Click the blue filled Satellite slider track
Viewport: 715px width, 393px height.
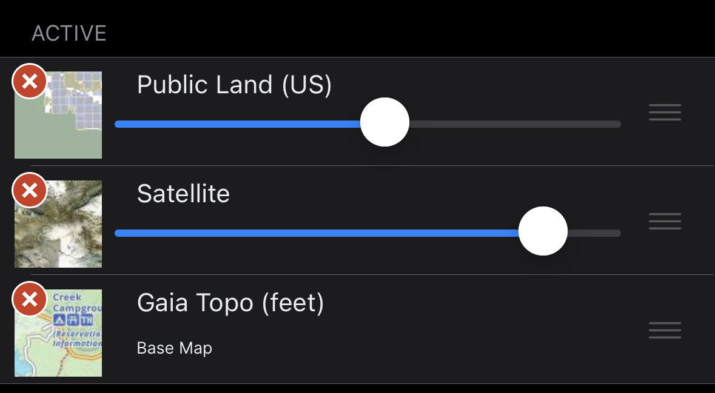tap(317, 233)
